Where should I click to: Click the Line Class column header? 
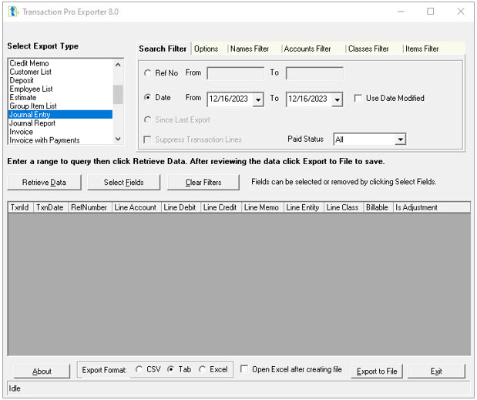click(344, 207)
